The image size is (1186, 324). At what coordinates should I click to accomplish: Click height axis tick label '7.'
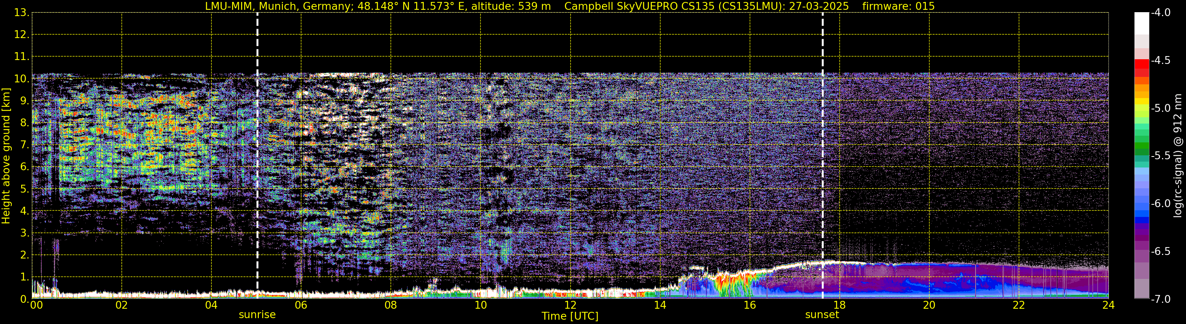[x=24, y=145]
